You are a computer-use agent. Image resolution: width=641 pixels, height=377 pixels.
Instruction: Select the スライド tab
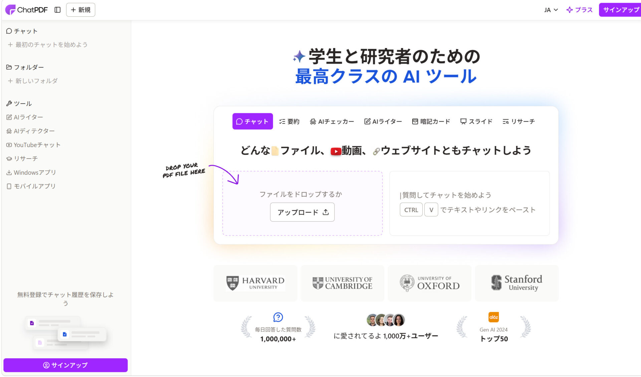click(x=476, y=121)
